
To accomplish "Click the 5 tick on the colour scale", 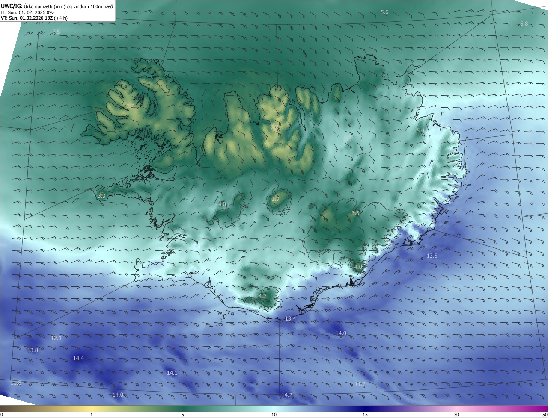I will (183, 415).
